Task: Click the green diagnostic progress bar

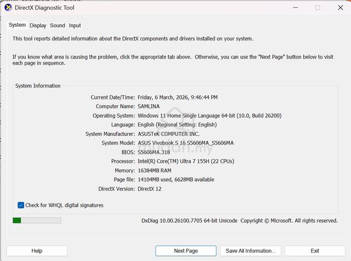Action: 37,221
